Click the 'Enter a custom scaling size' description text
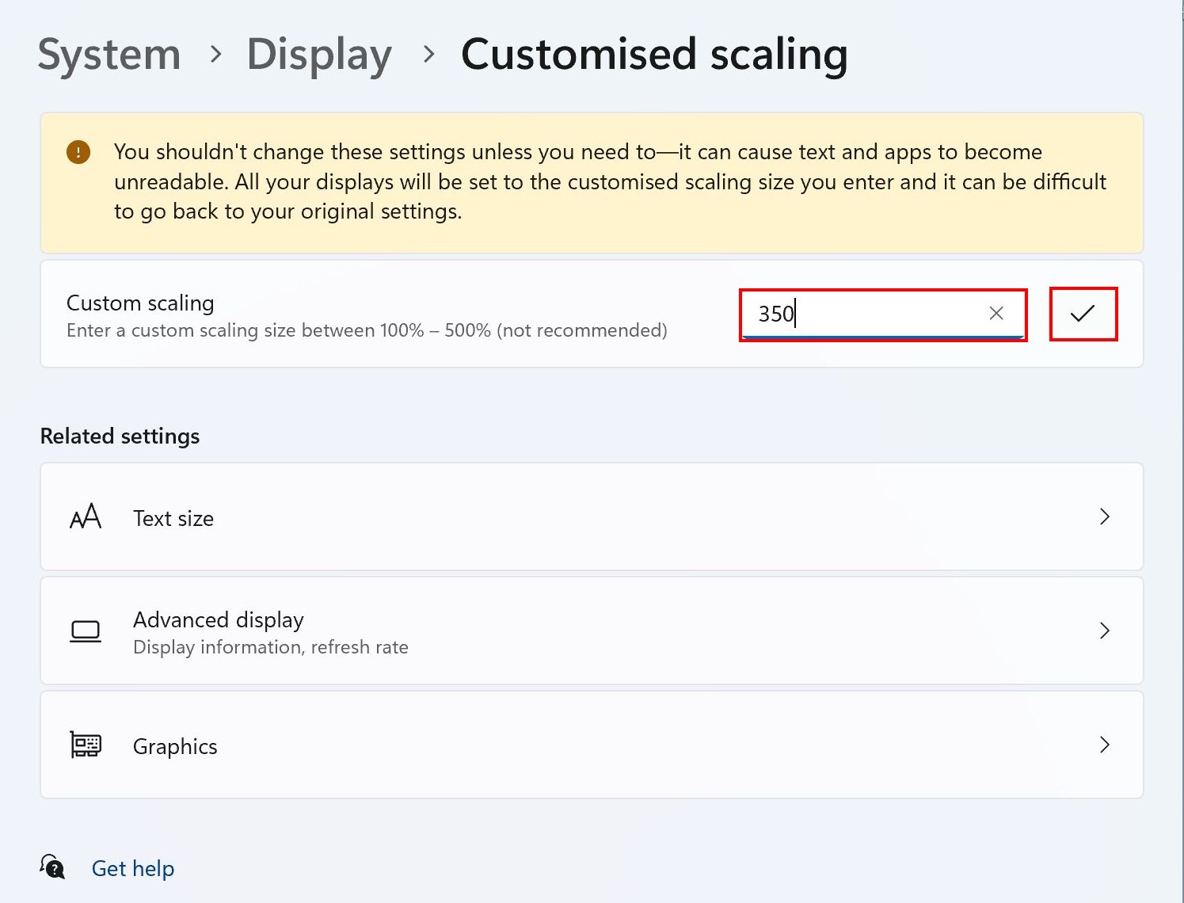The image size is (1184, 903). click(367, 330)
